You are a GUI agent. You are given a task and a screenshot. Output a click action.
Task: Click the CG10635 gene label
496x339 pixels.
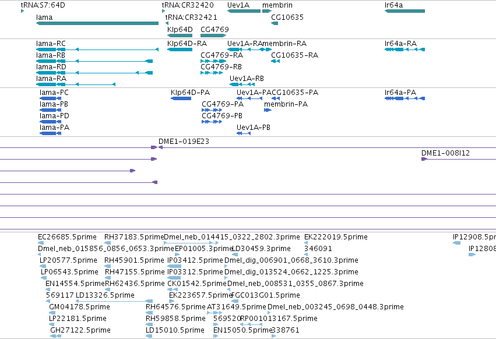click(x=287, y=17)
